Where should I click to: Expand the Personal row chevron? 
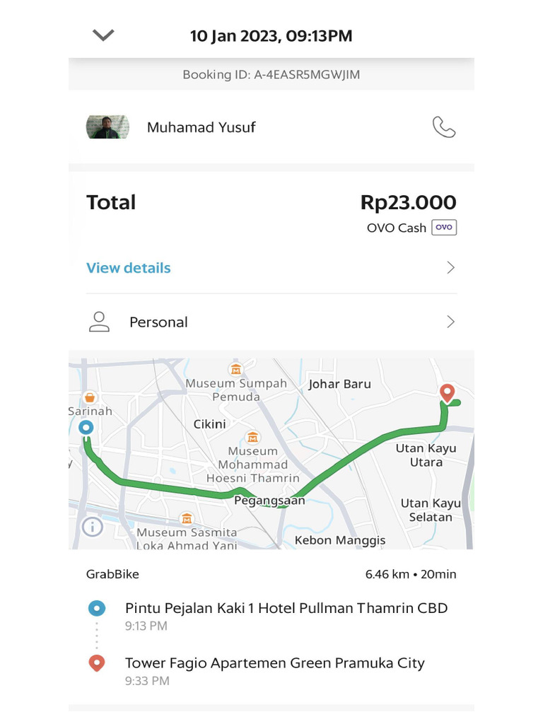coord(450,322)
